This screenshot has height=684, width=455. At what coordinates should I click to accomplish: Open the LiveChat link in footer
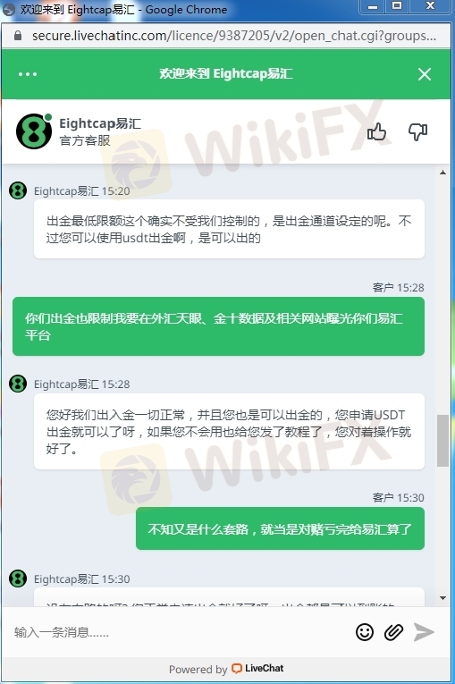point(257,668)
